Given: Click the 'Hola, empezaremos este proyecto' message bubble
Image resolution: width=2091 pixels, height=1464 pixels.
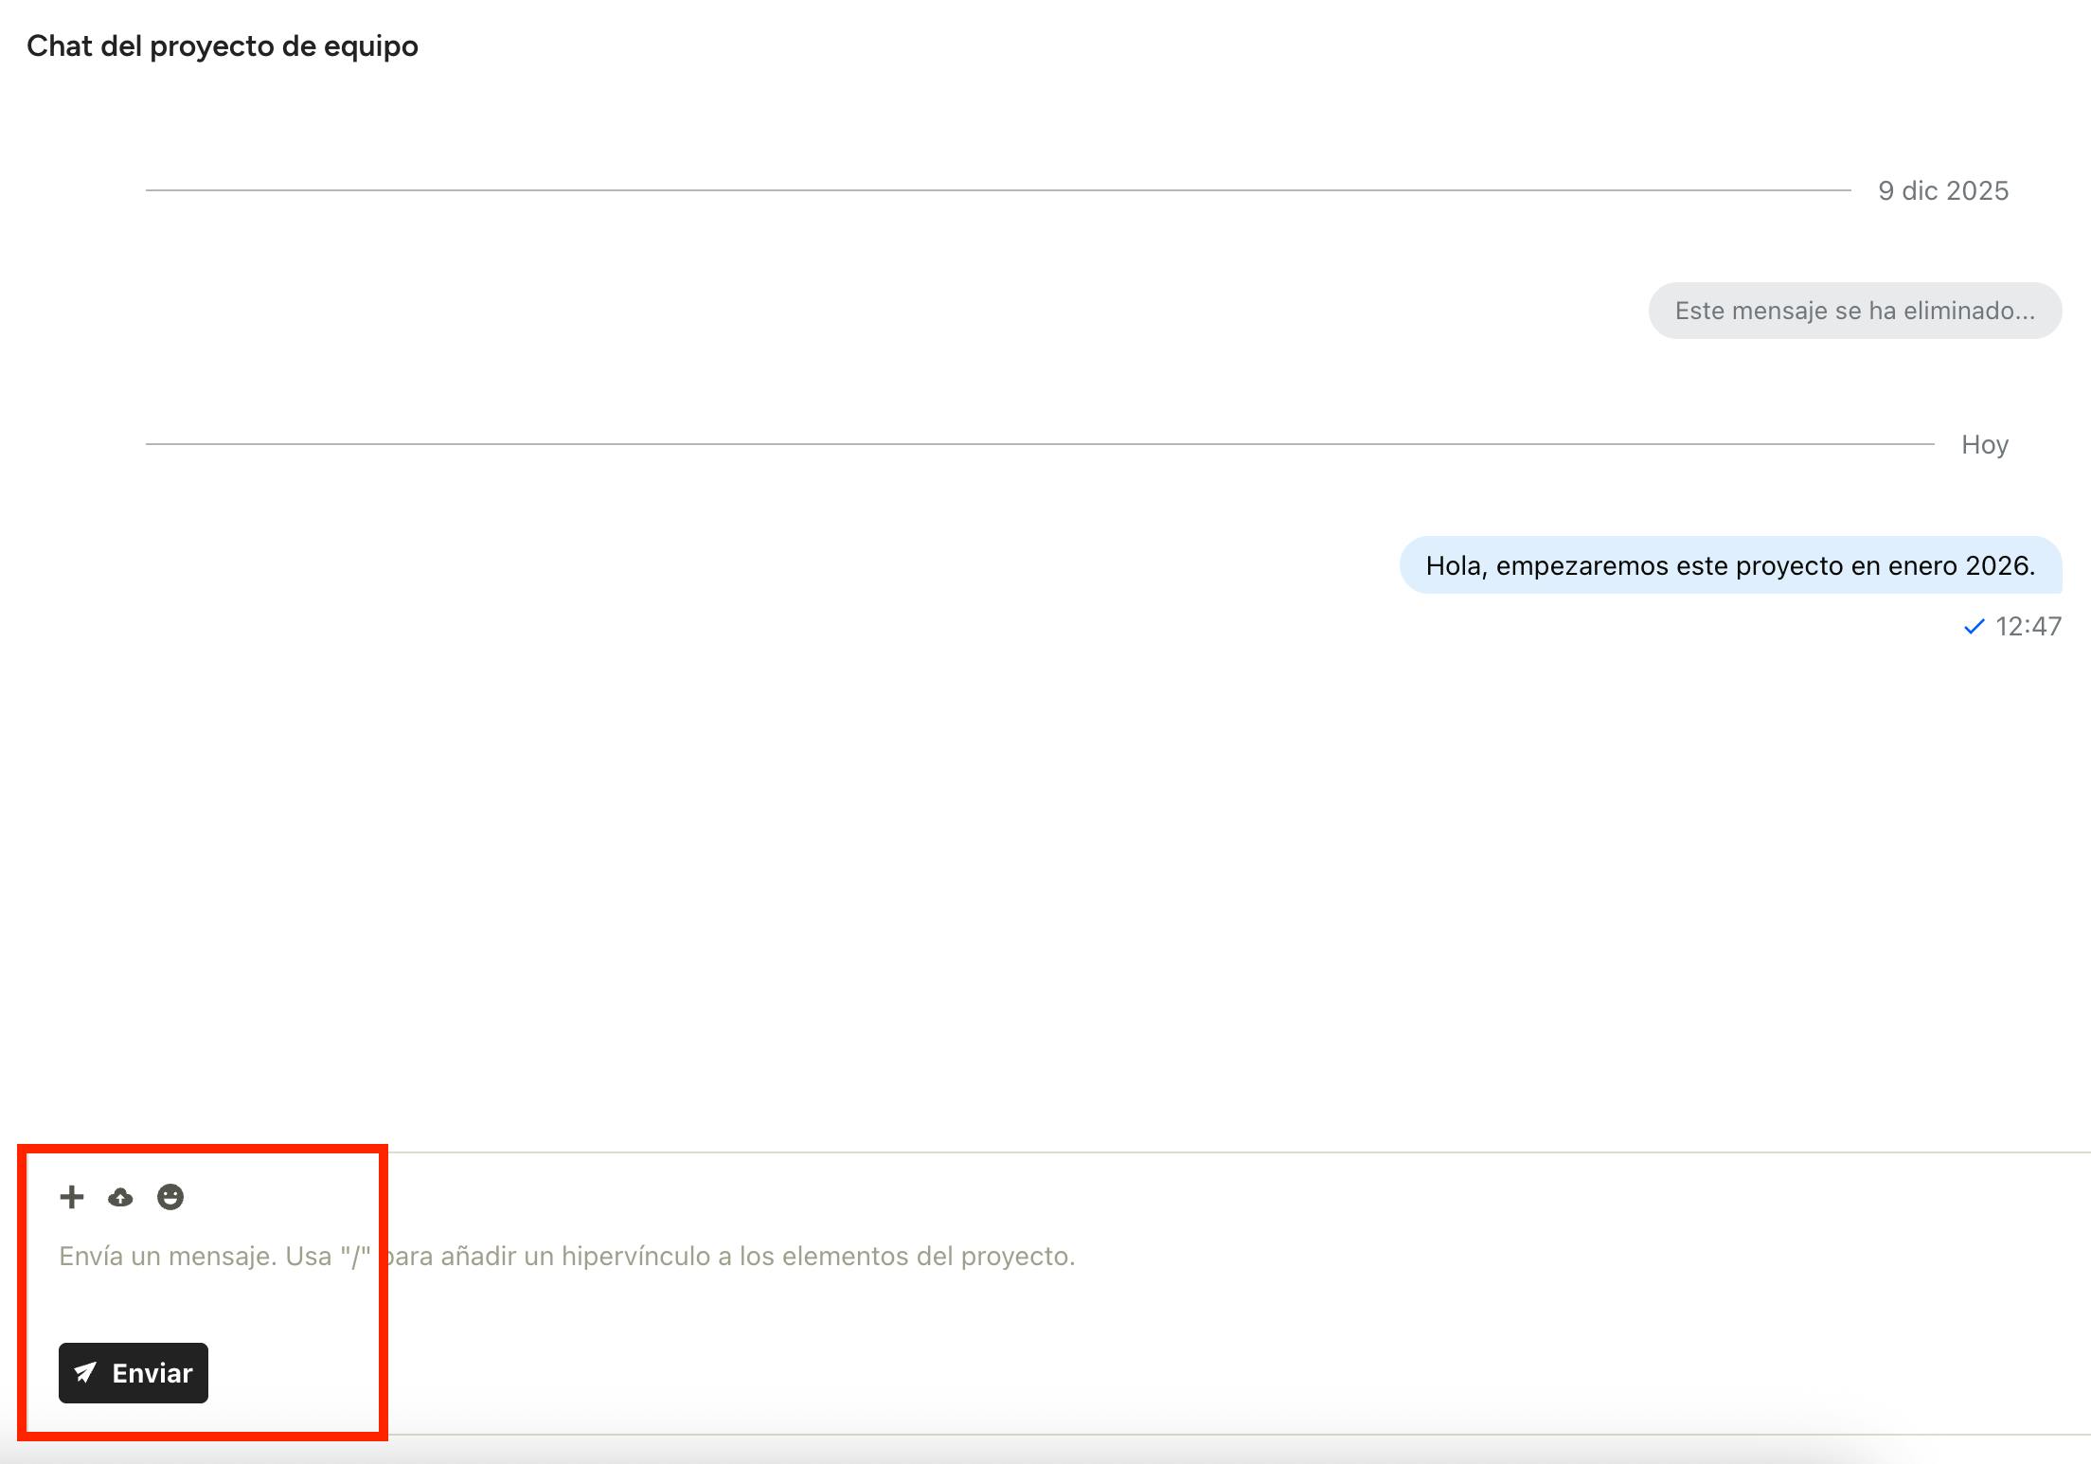Looking at the screenshot, I should 1730,565.
